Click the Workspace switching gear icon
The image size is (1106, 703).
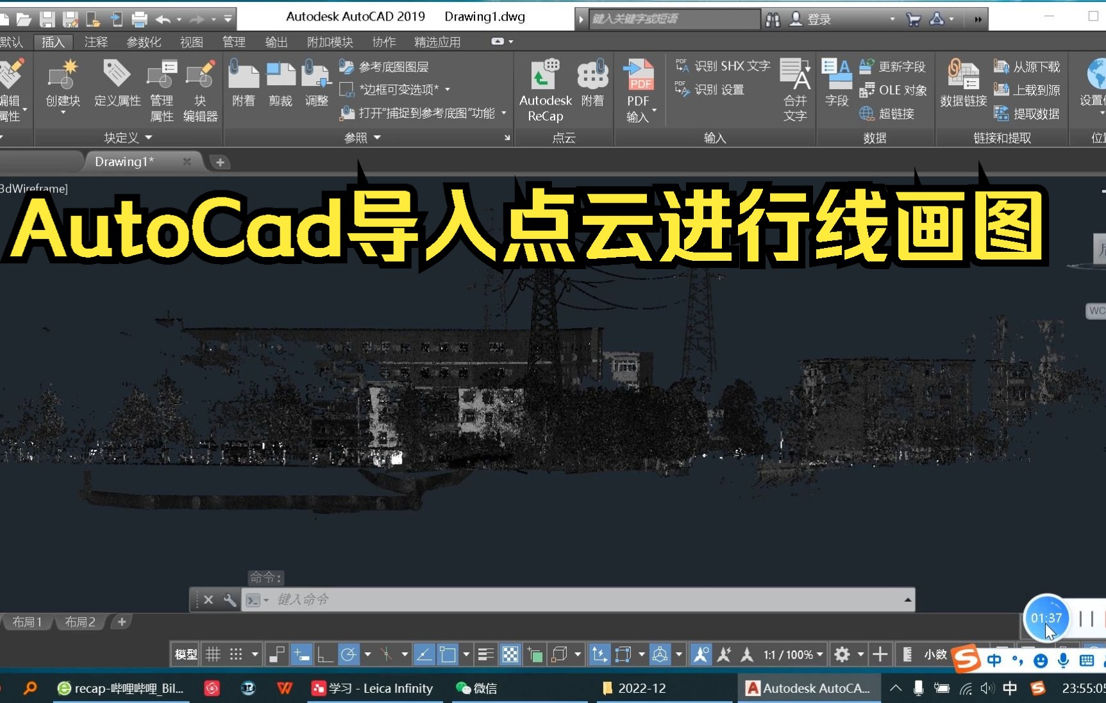[x=842, y=654]
